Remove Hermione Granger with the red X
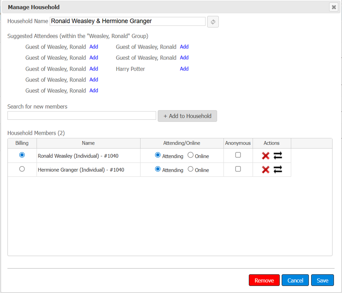Image resolution: width=342 pixels, height=293 pixels. (266, 170)
